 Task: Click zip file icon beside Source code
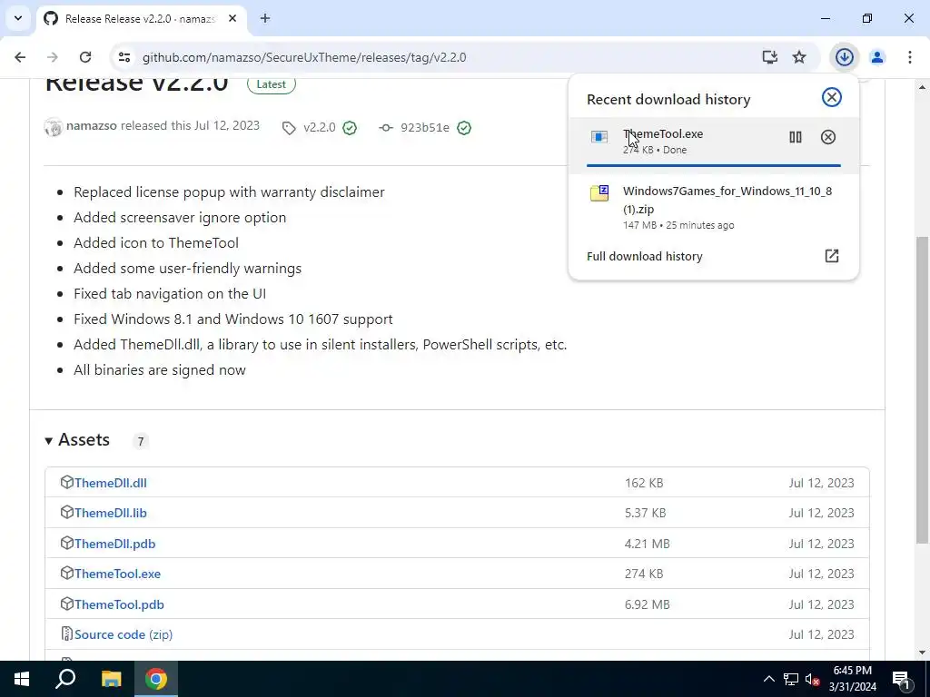pos(67,633)
